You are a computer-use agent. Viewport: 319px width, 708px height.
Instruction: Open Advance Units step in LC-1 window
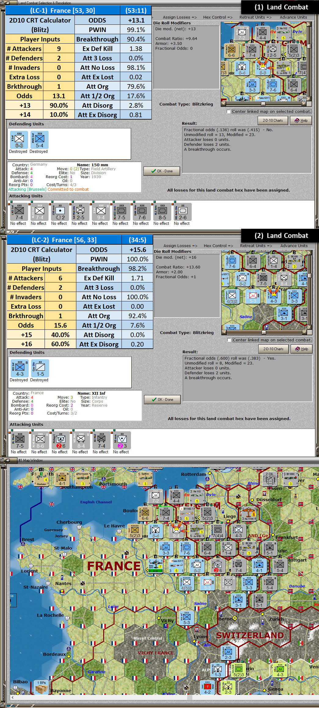(x=293, y=17)
